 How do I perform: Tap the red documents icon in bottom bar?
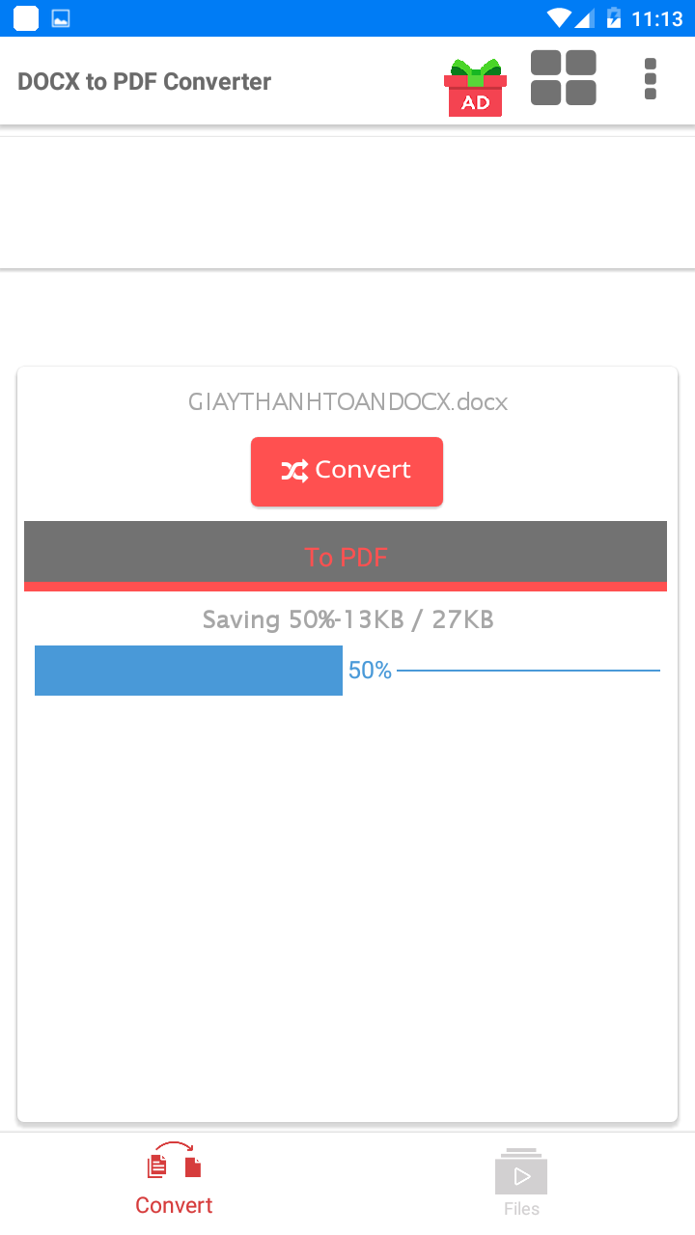click(x=174, y=1161)
